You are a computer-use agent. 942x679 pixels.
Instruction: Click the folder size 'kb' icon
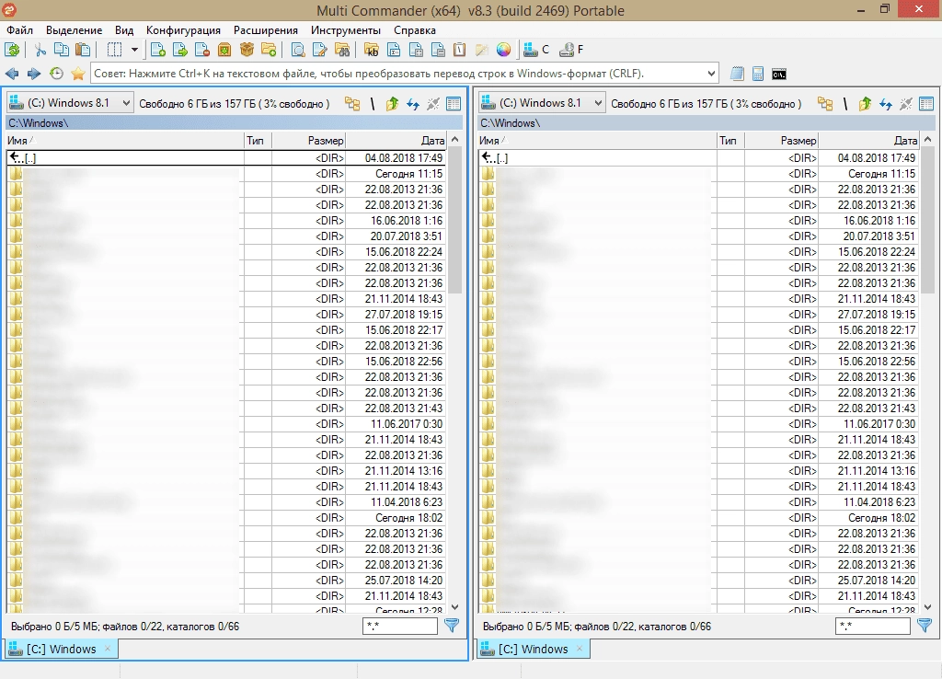point(372,50)
